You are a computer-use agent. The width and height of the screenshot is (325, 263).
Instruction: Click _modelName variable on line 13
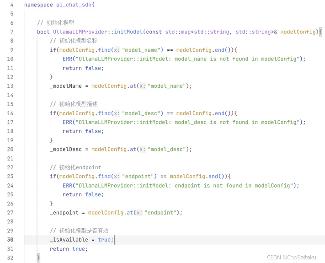pyautogui.click(x=66, y=86)
